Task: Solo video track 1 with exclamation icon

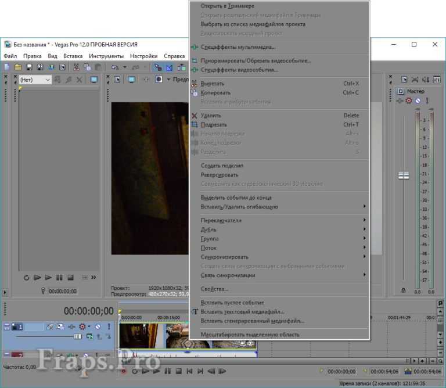Action: tap(109, 326)
